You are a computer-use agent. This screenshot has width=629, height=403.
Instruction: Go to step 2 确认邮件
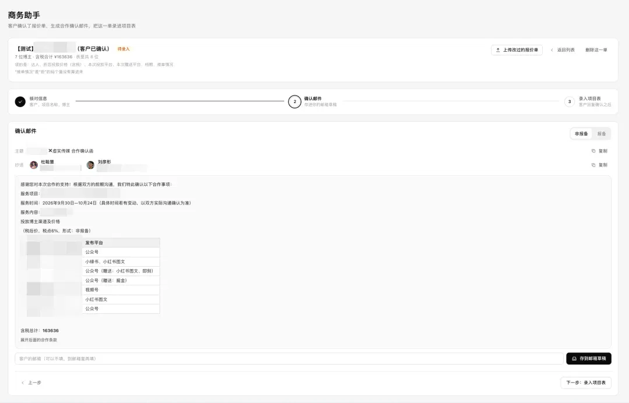pyautogui.click(x=295, y=101)
